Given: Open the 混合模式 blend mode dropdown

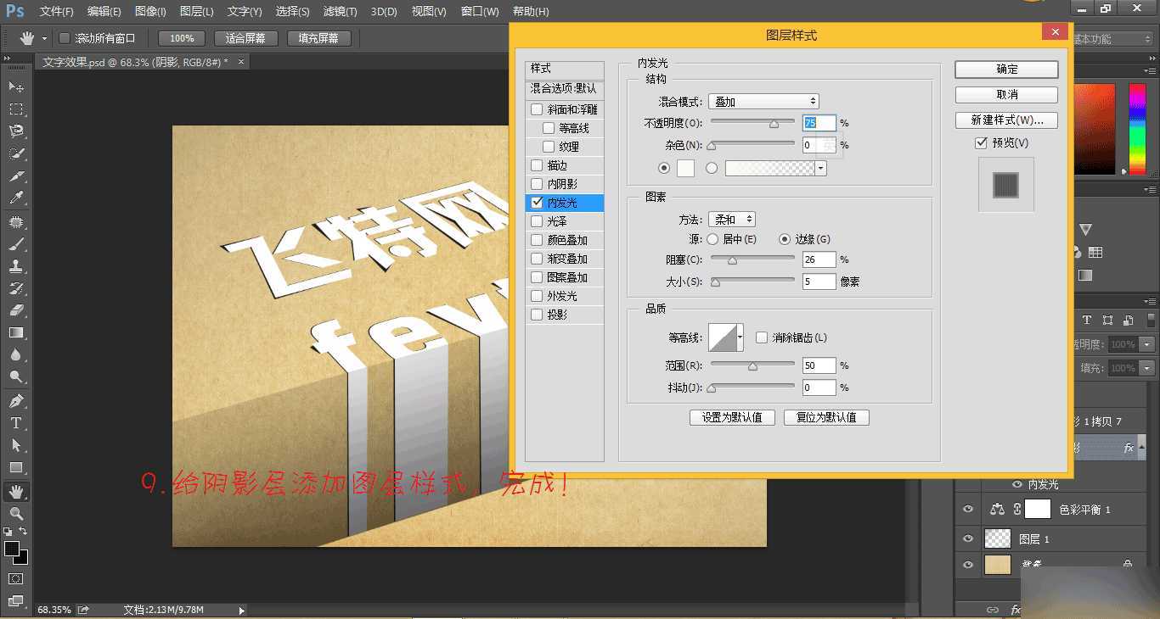Looking at the screenshot, I should click(763, 101).
